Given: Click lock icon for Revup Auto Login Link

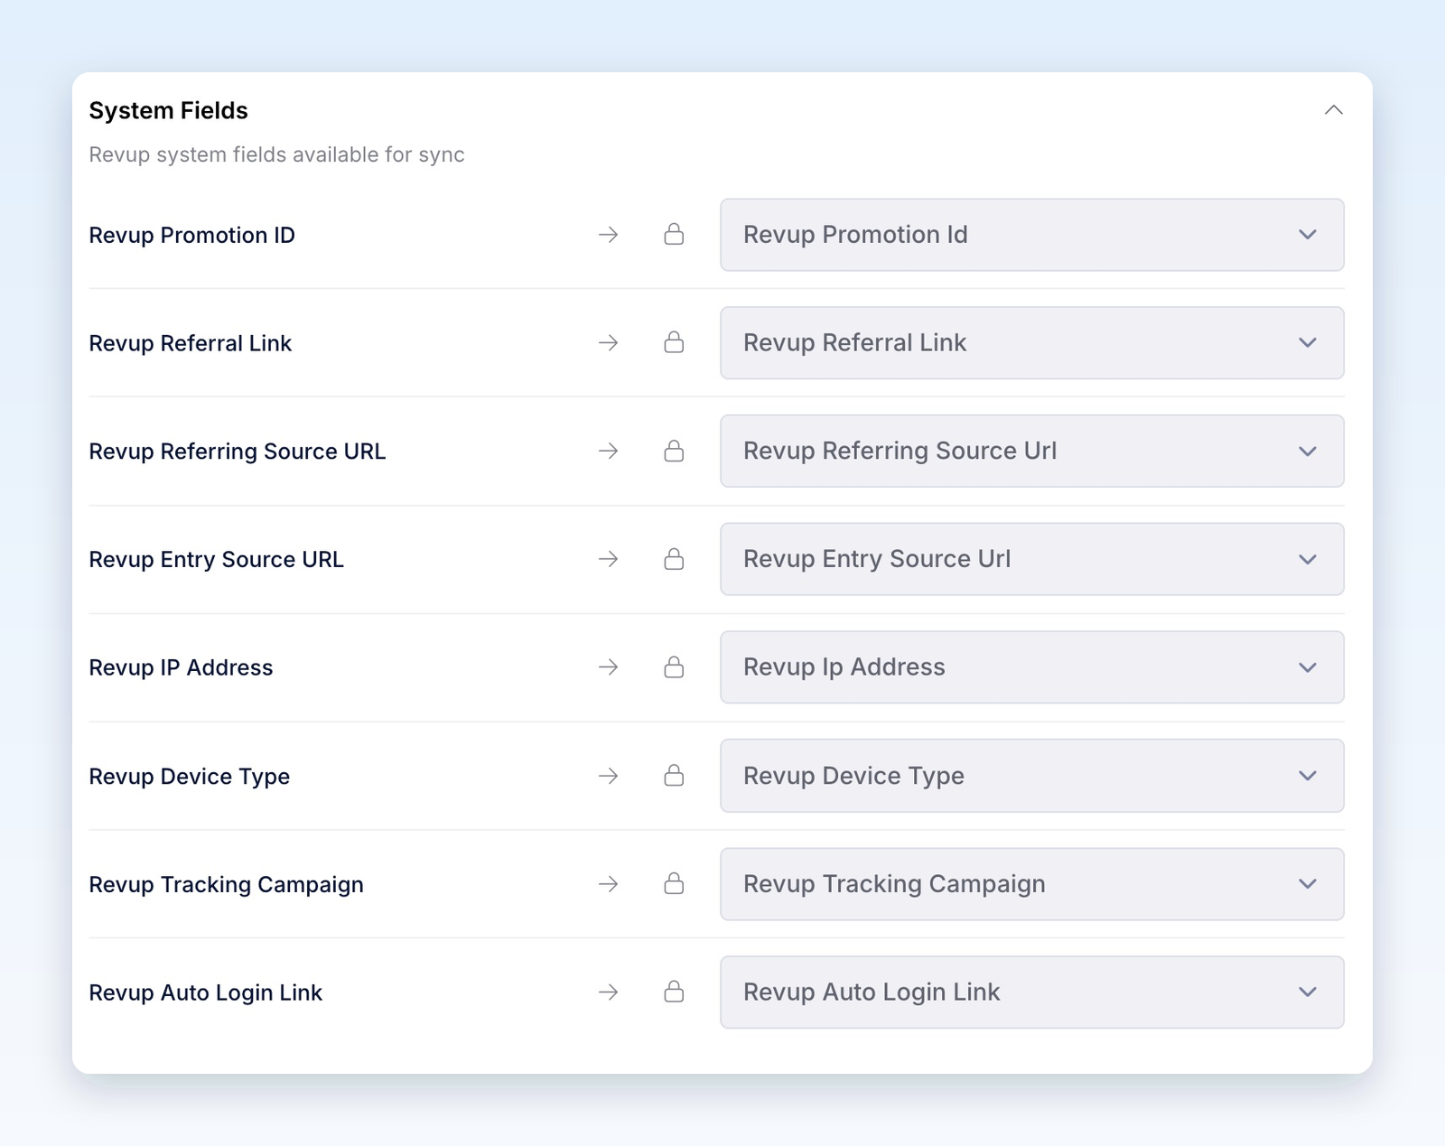Looking at the screenshot, I should click(674, 992).
